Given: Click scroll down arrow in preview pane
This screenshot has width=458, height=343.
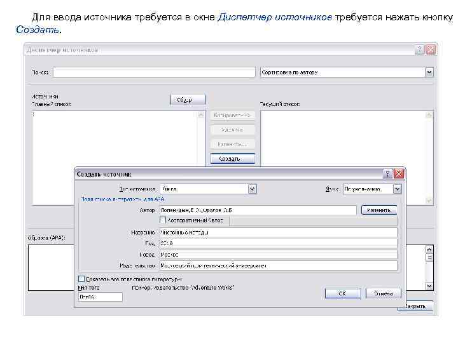Looking at the screenshot, I should 429,286.
